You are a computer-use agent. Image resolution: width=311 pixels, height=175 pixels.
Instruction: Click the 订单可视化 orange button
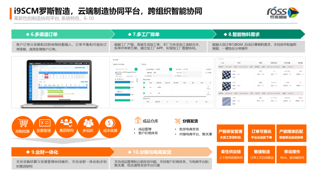[x=262, y=133]
